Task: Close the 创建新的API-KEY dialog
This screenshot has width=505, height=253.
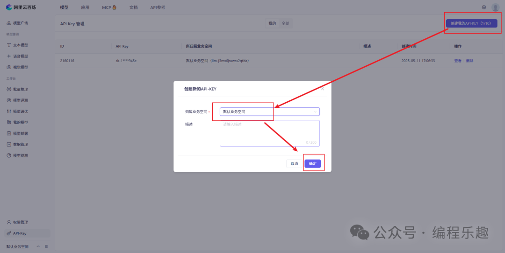Action: coord(322,89)
